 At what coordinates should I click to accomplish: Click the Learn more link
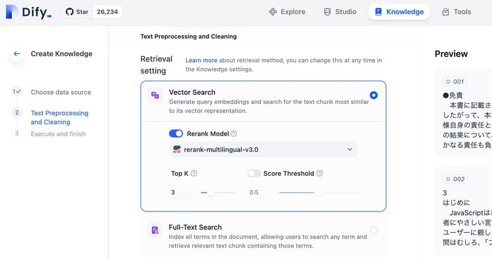coord(201,61)
